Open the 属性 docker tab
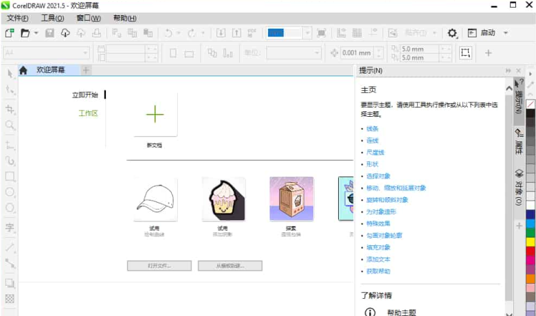The height and width of the screenshot is (316, 536). pyautogui.click(x=519, y=142)
